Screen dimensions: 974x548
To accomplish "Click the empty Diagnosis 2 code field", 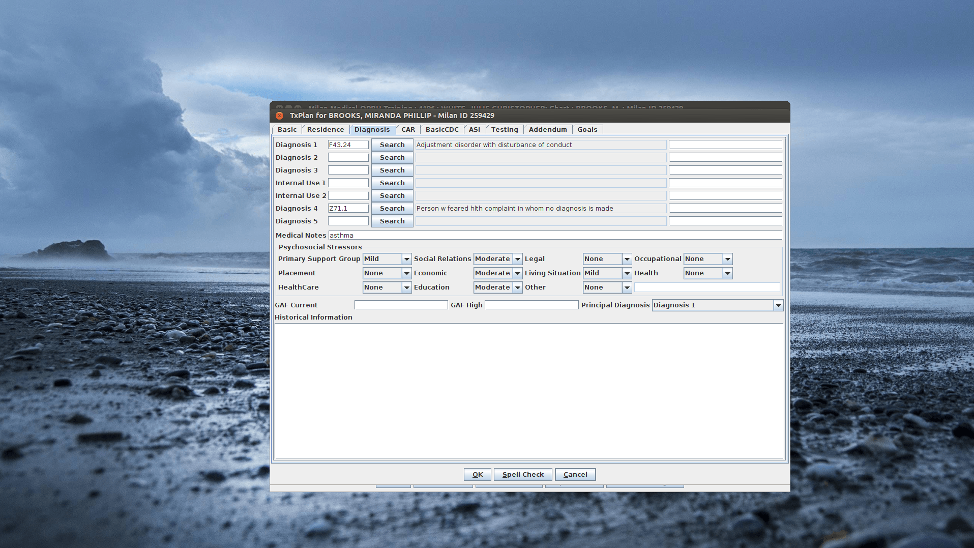I will (x=348, y=158).
